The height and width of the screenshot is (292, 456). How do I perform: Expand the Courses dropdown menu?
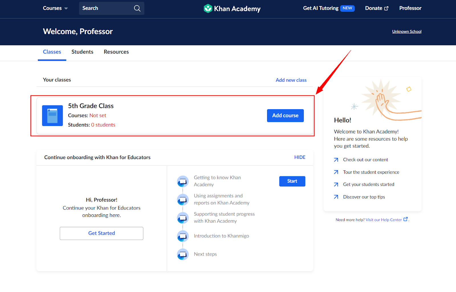coord(55,8)
